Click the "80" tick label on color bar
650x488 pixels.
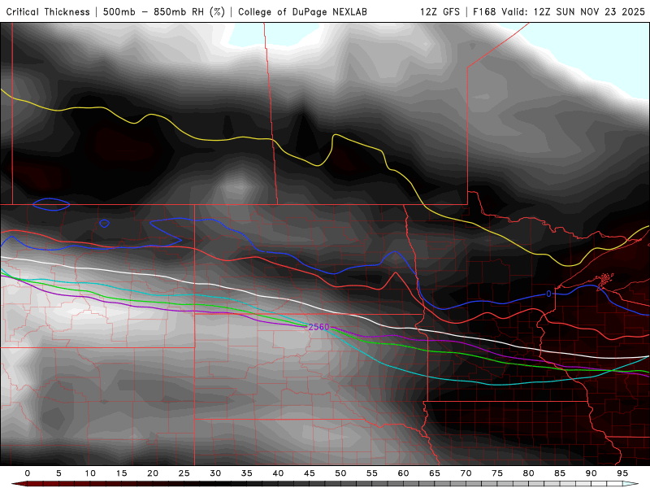pos(528,473)
